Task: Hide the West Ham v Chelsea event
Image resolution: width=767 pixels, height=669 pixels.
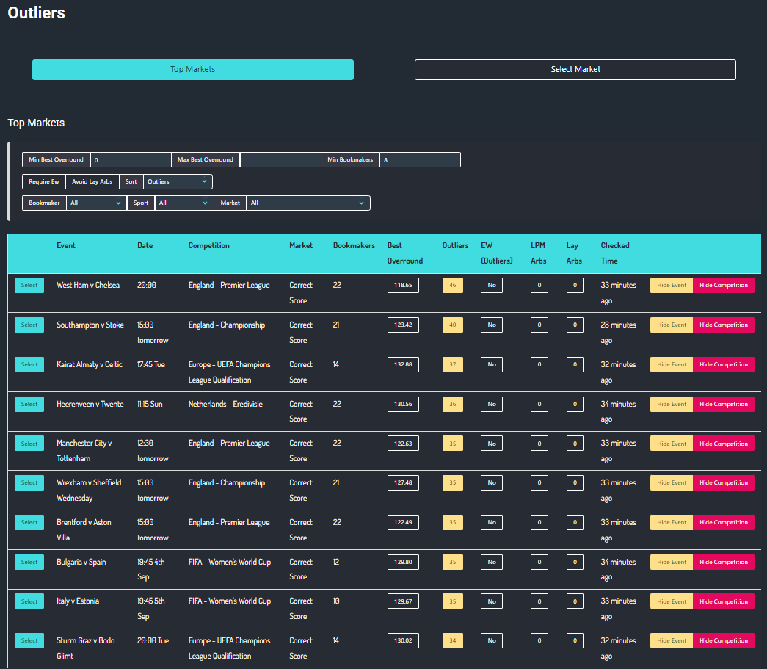Action: pyautogui.click(x=672, y=286)
